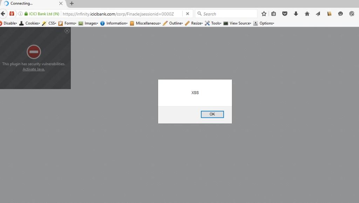Image resolution: width=359 pixels, height=203 pixels.
Task: Click the site information (i) icon
Action: coord(20,14)
